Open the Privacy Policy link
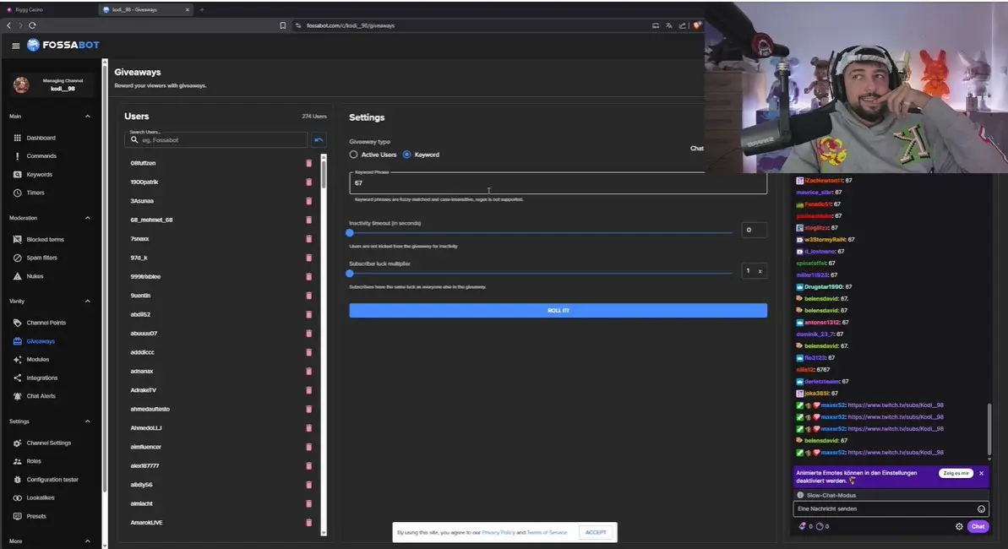 tap(499, 532)
